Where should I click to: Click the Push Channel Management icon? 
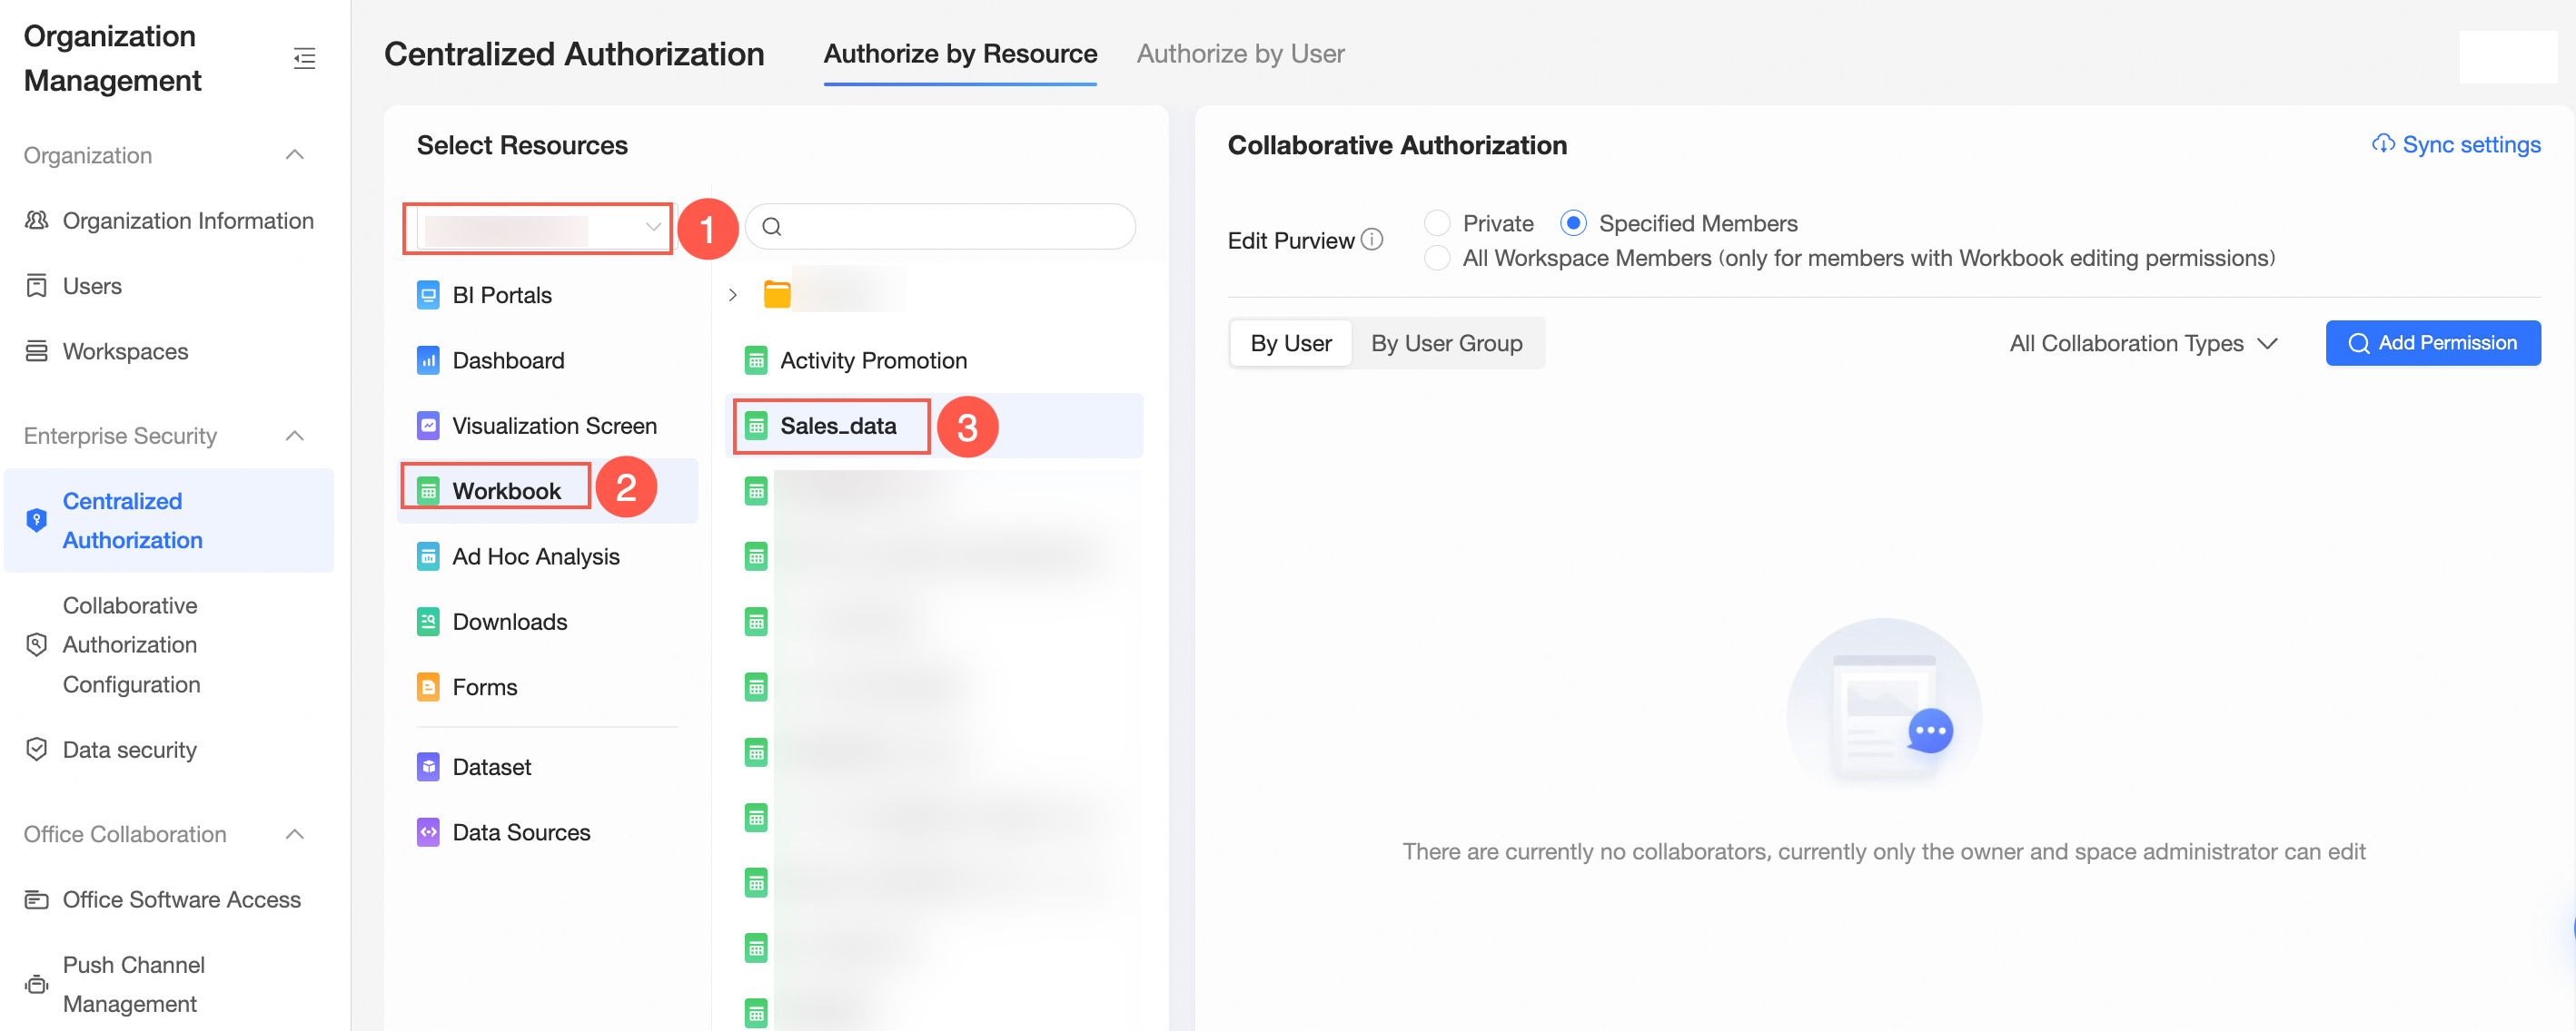coord(37,985)
